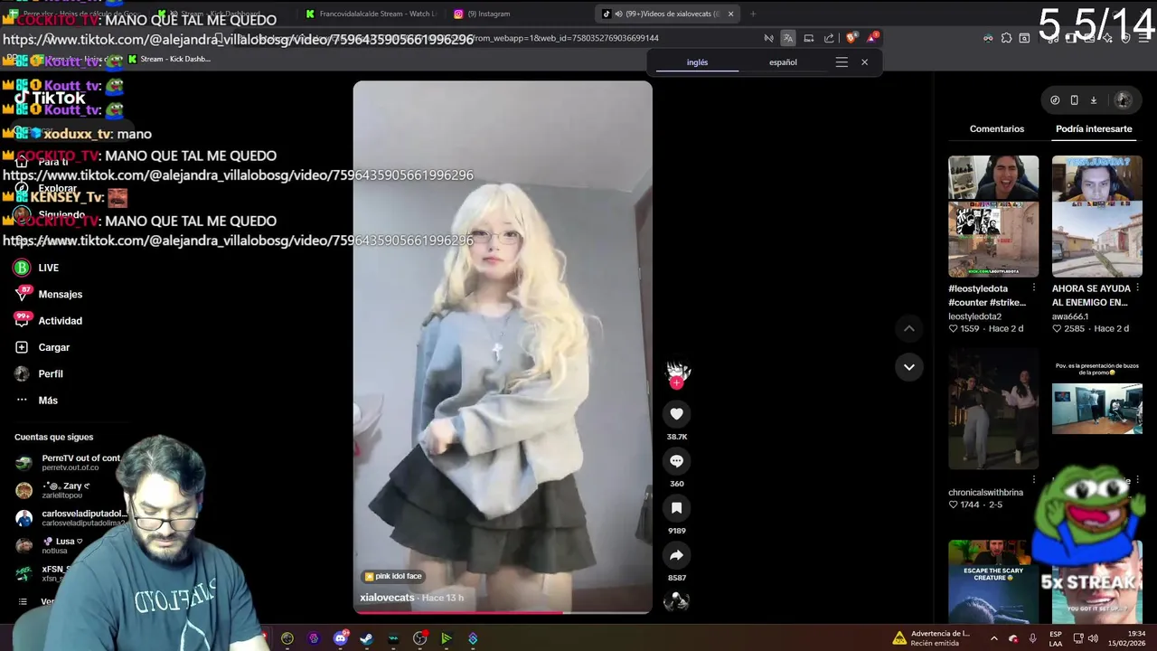Click the translate page icon in address bar

788,38
